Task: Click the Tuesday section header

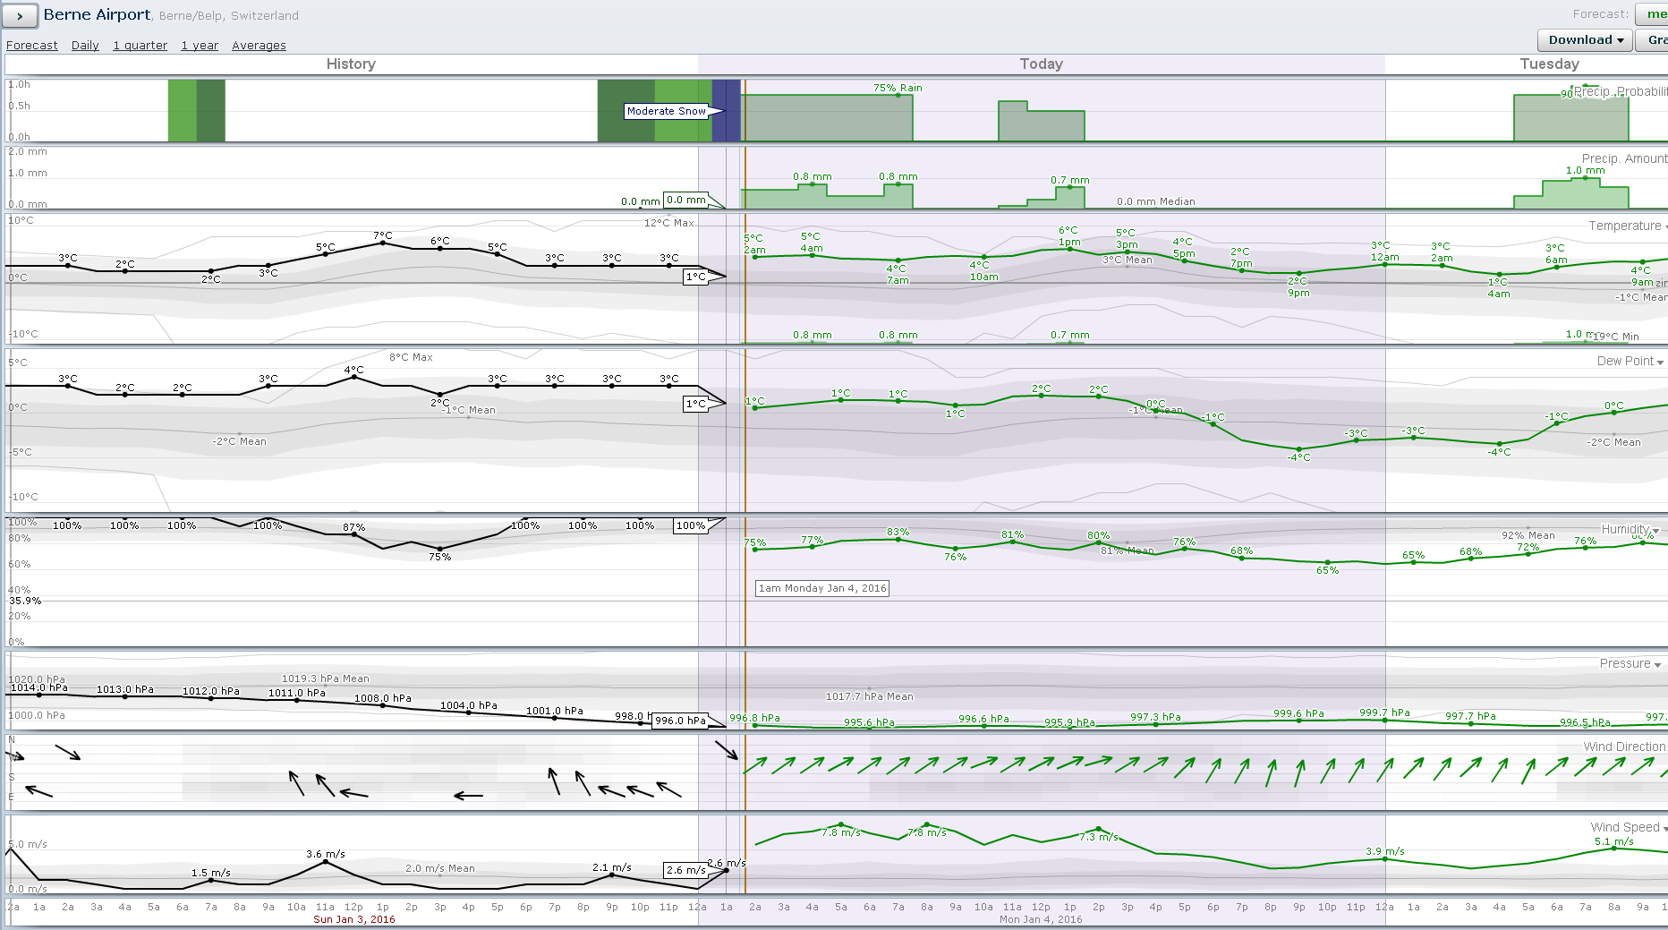Action: (x=1549, y=64)
